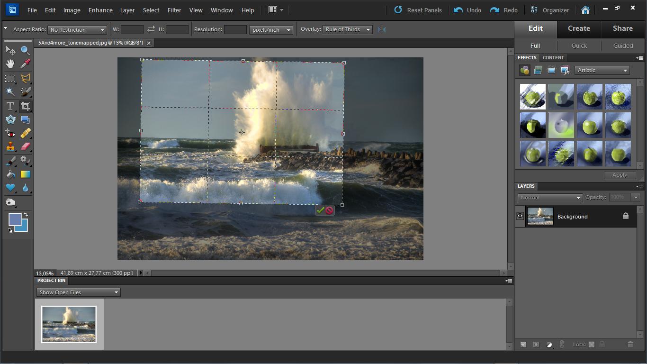
Task: Click the Reset Panels button
Action: click(x=418, y=10)
